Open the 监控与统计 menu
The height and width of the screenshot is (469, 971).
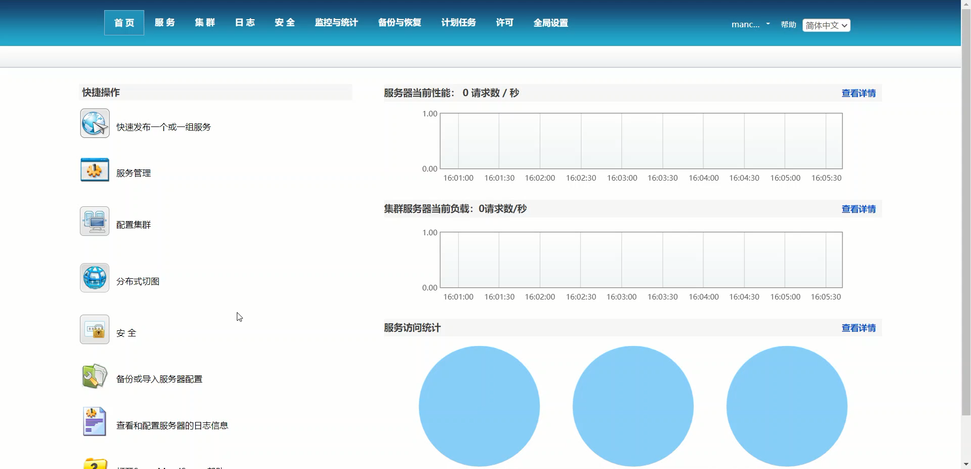tap(335, 22)
